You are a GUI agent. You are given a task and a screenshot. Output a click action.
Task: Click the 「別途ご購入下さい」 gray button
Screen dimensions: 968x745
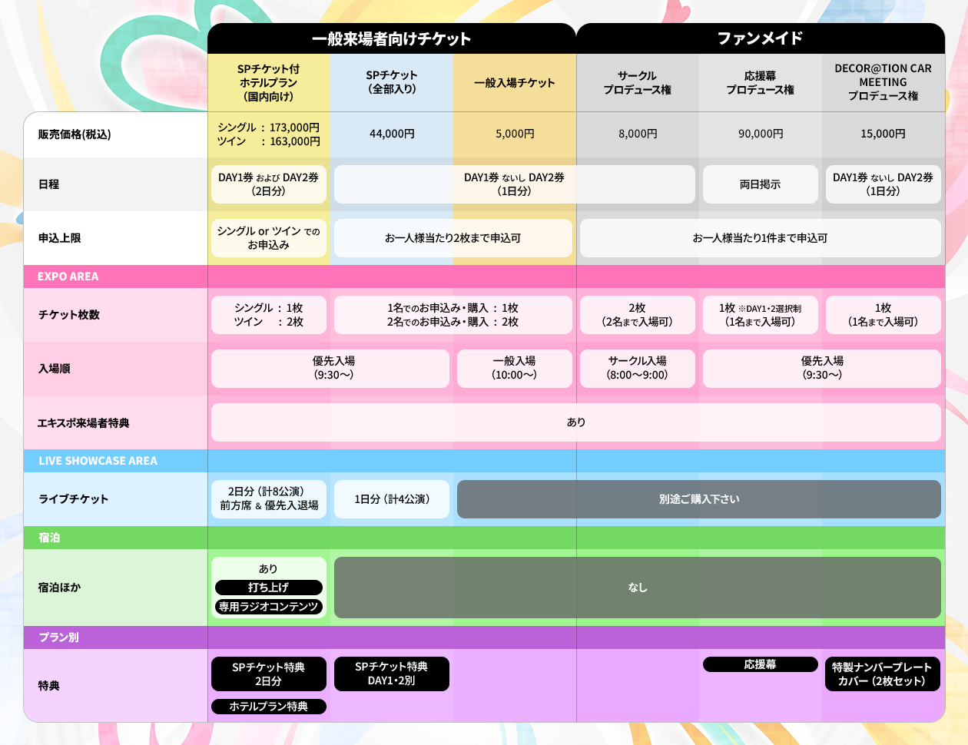698,498
